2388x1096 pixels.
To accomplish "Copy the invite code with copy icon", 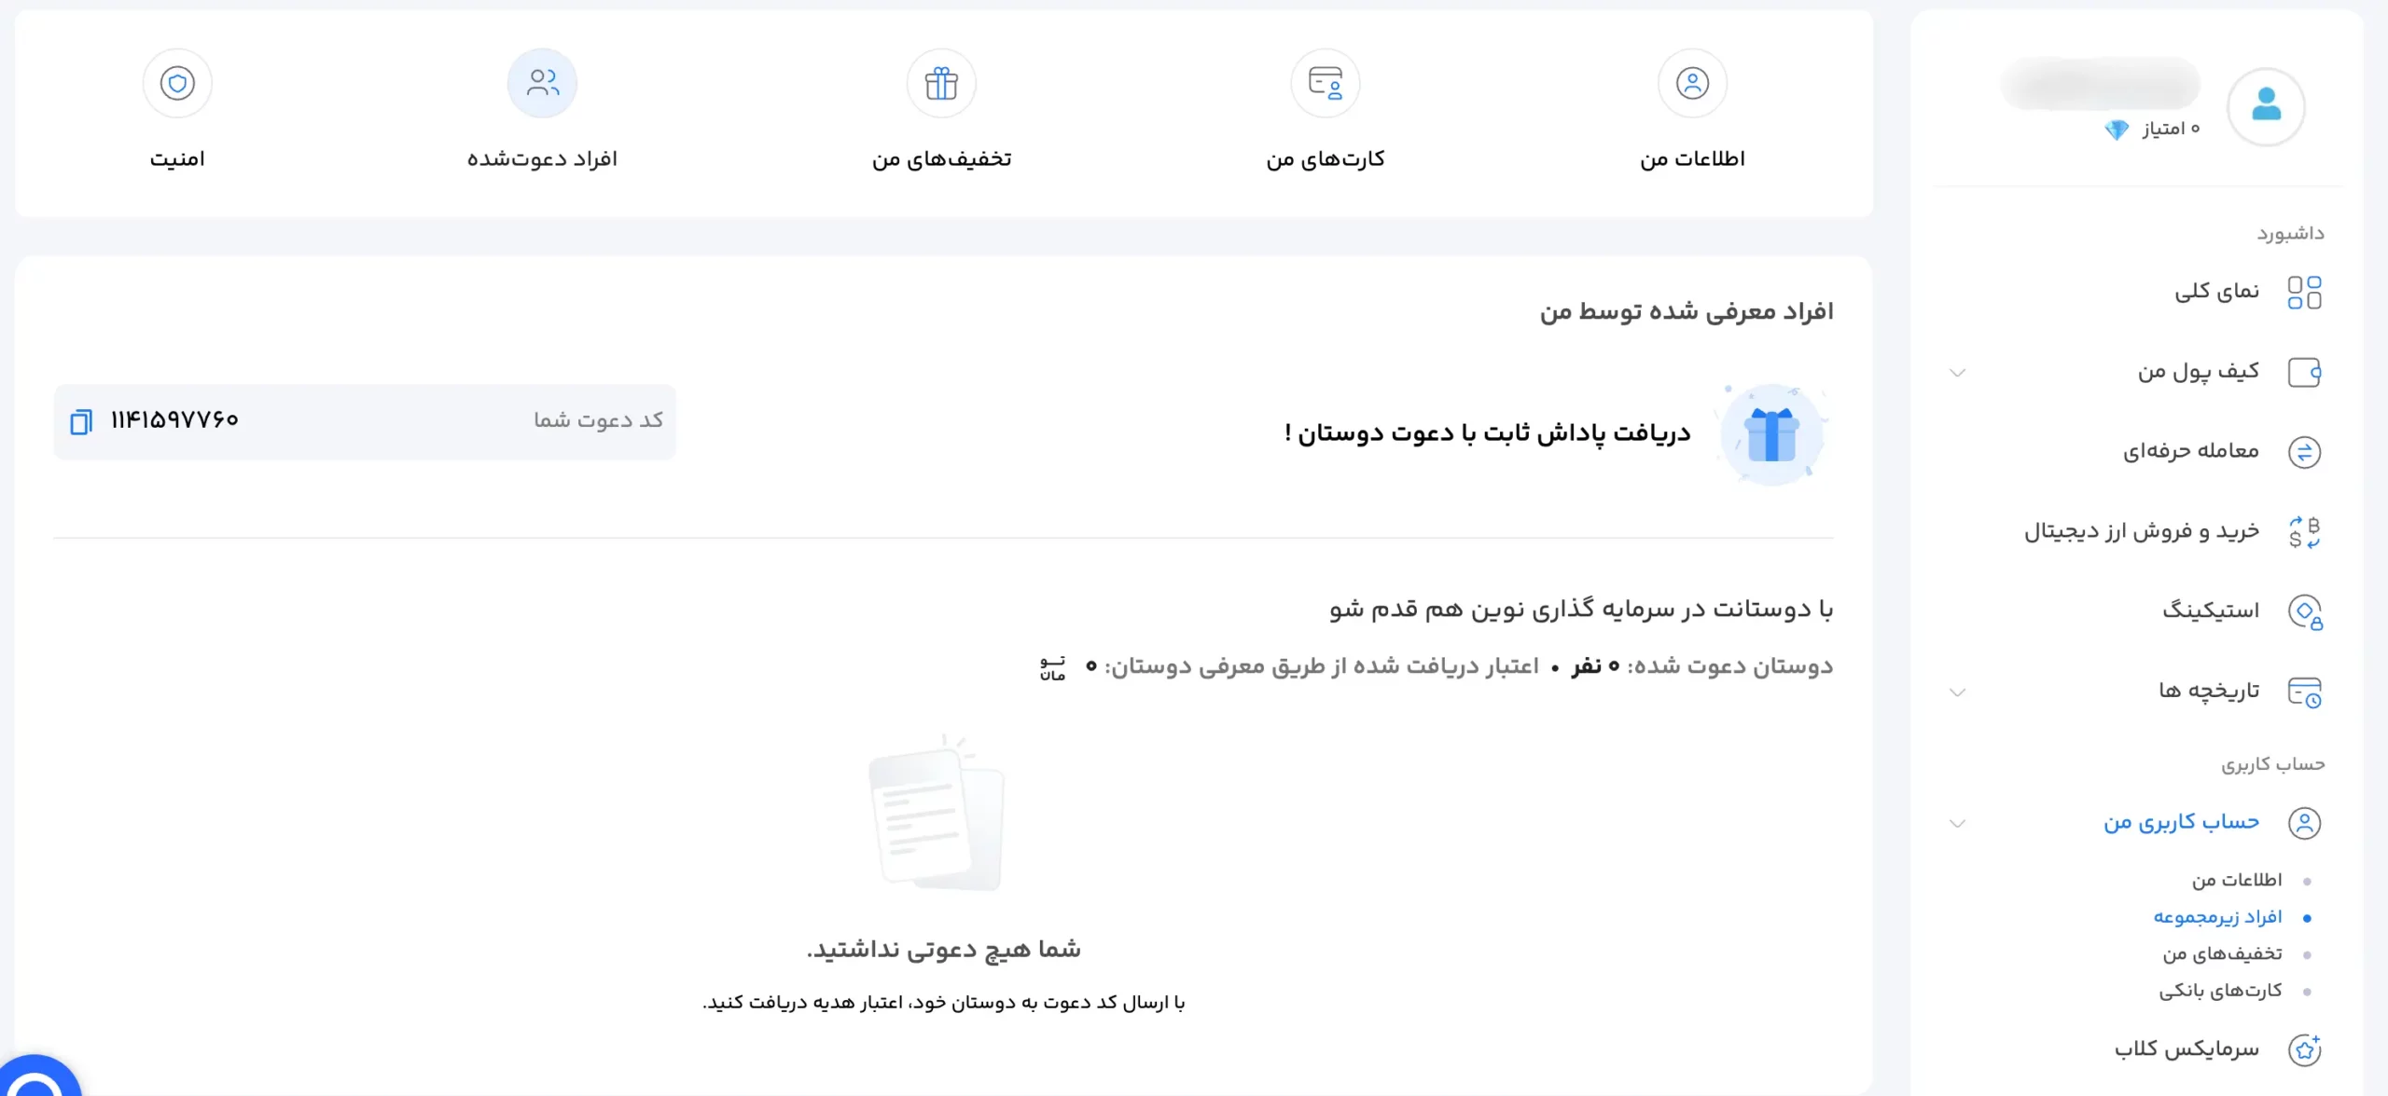I will (x=81, y=422).
